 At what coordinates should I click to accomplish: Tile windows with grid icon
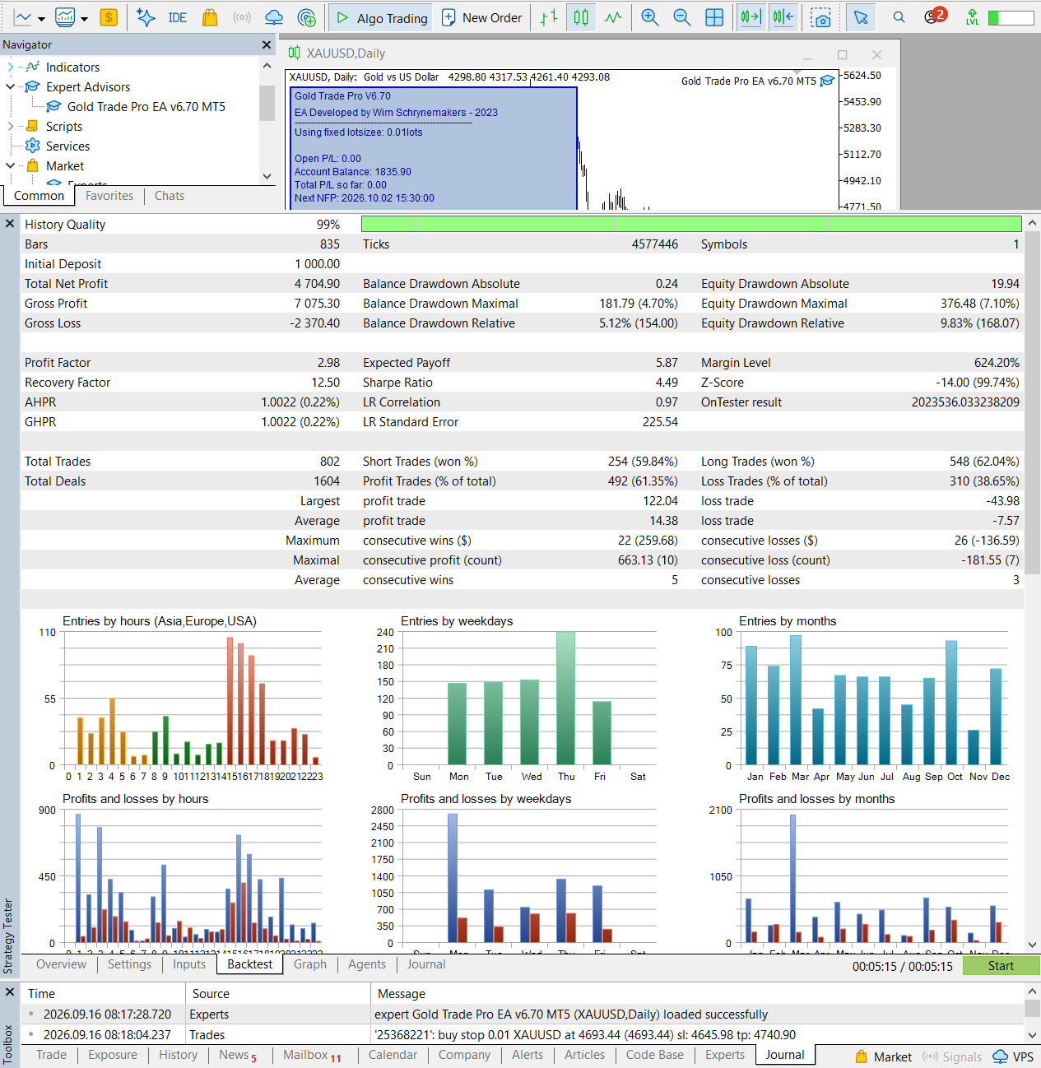714,17
